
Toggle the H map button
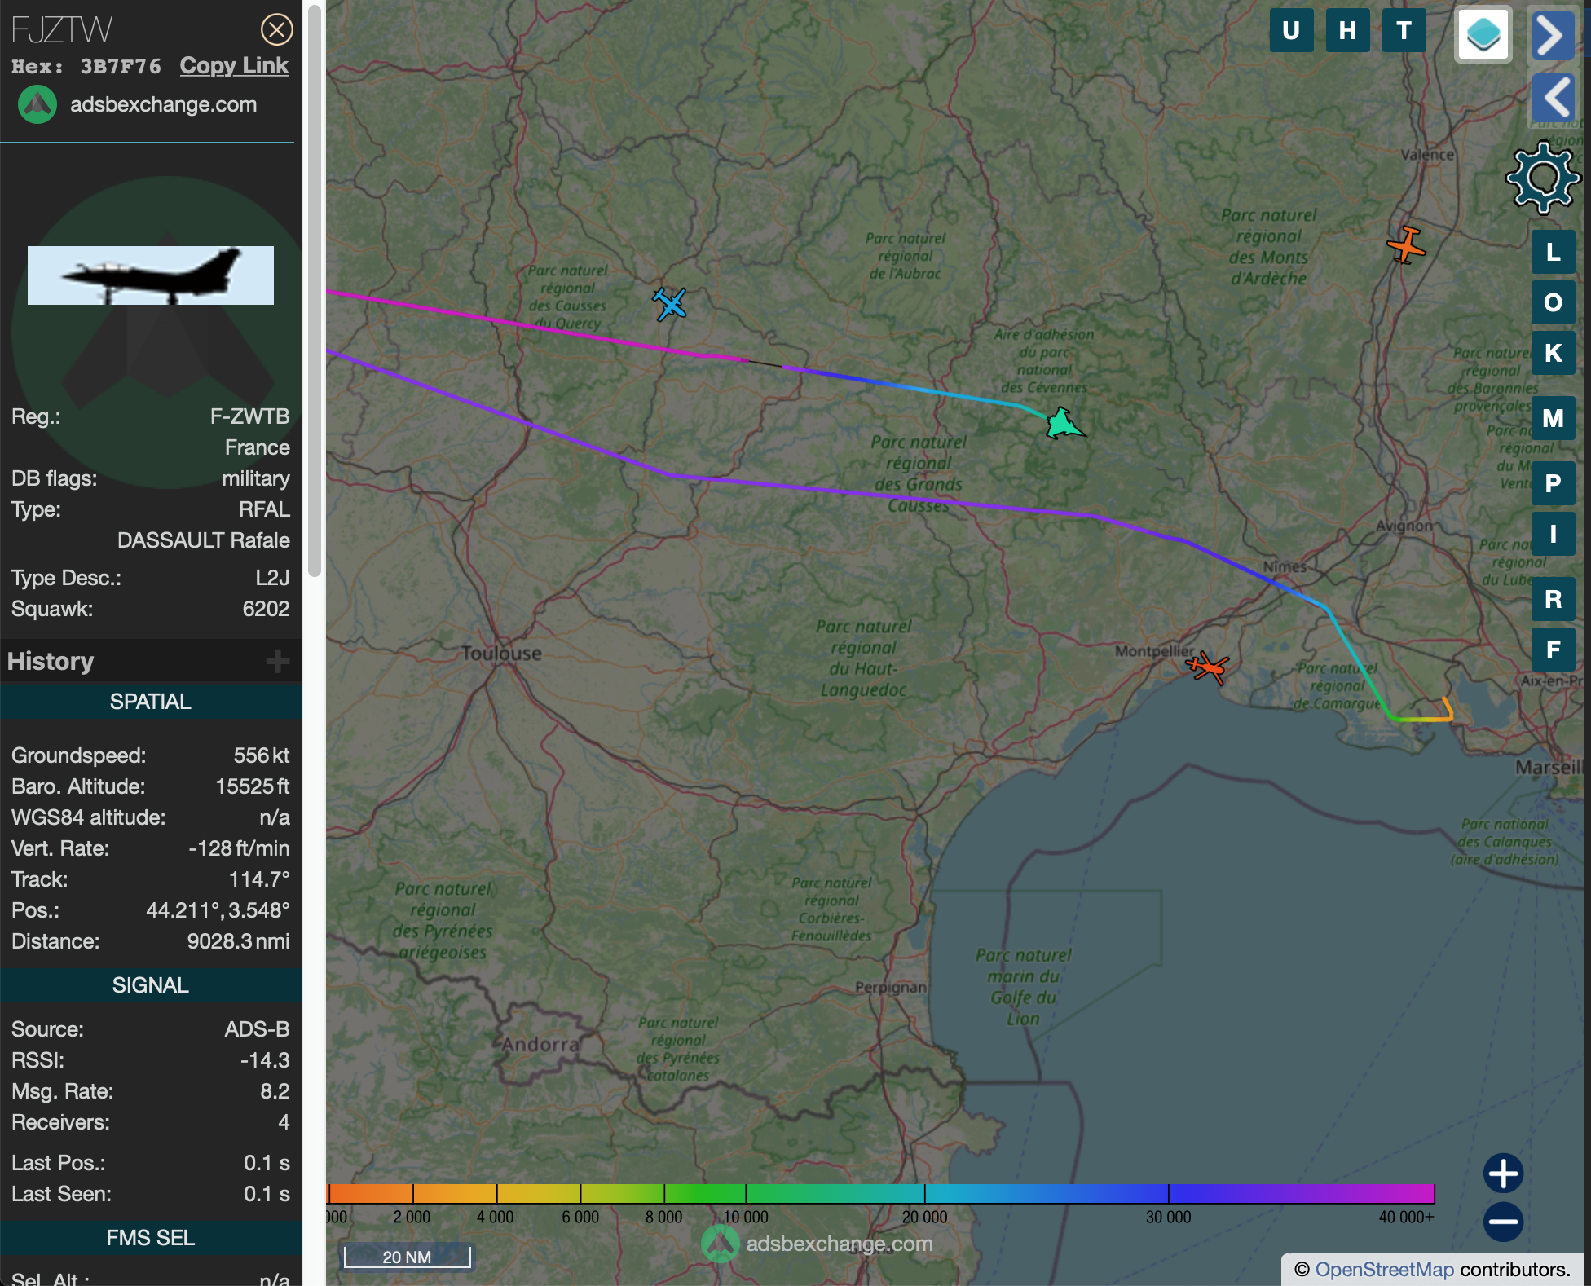(1347, 31)
